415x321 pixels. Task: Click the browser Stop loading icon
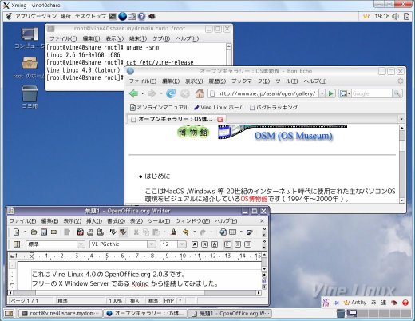click(185, 93)
